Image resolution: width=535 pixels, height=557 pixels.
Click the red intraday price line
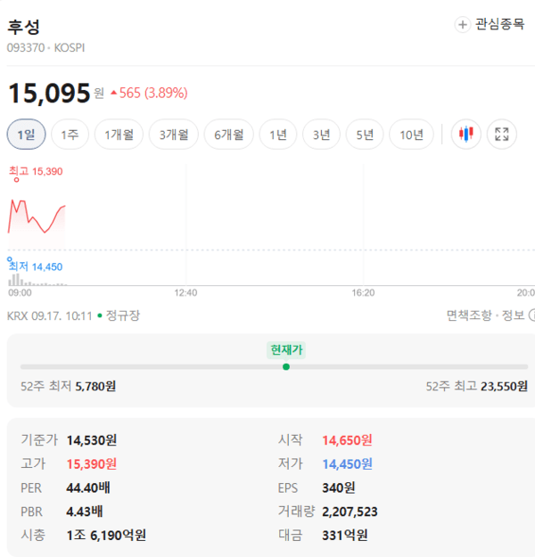pos(37,217)
